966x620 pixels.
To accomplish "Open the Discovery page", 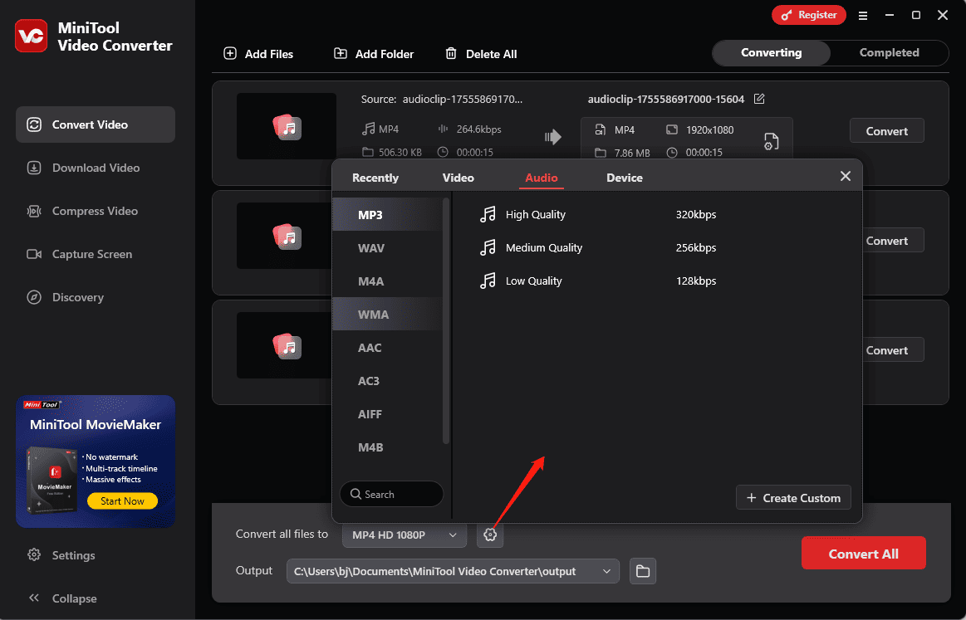I will (96, 297).
